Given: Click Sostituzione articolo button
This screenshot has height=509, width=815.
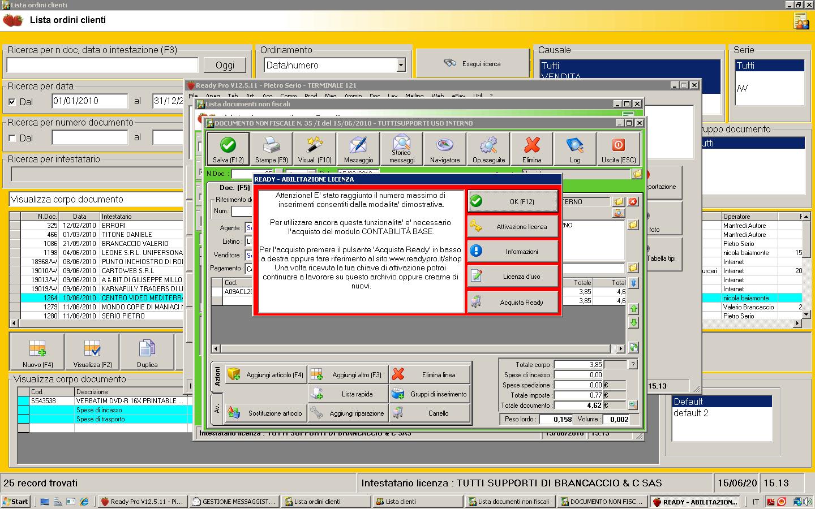Looking at the screenshot, I should point(265,413).
